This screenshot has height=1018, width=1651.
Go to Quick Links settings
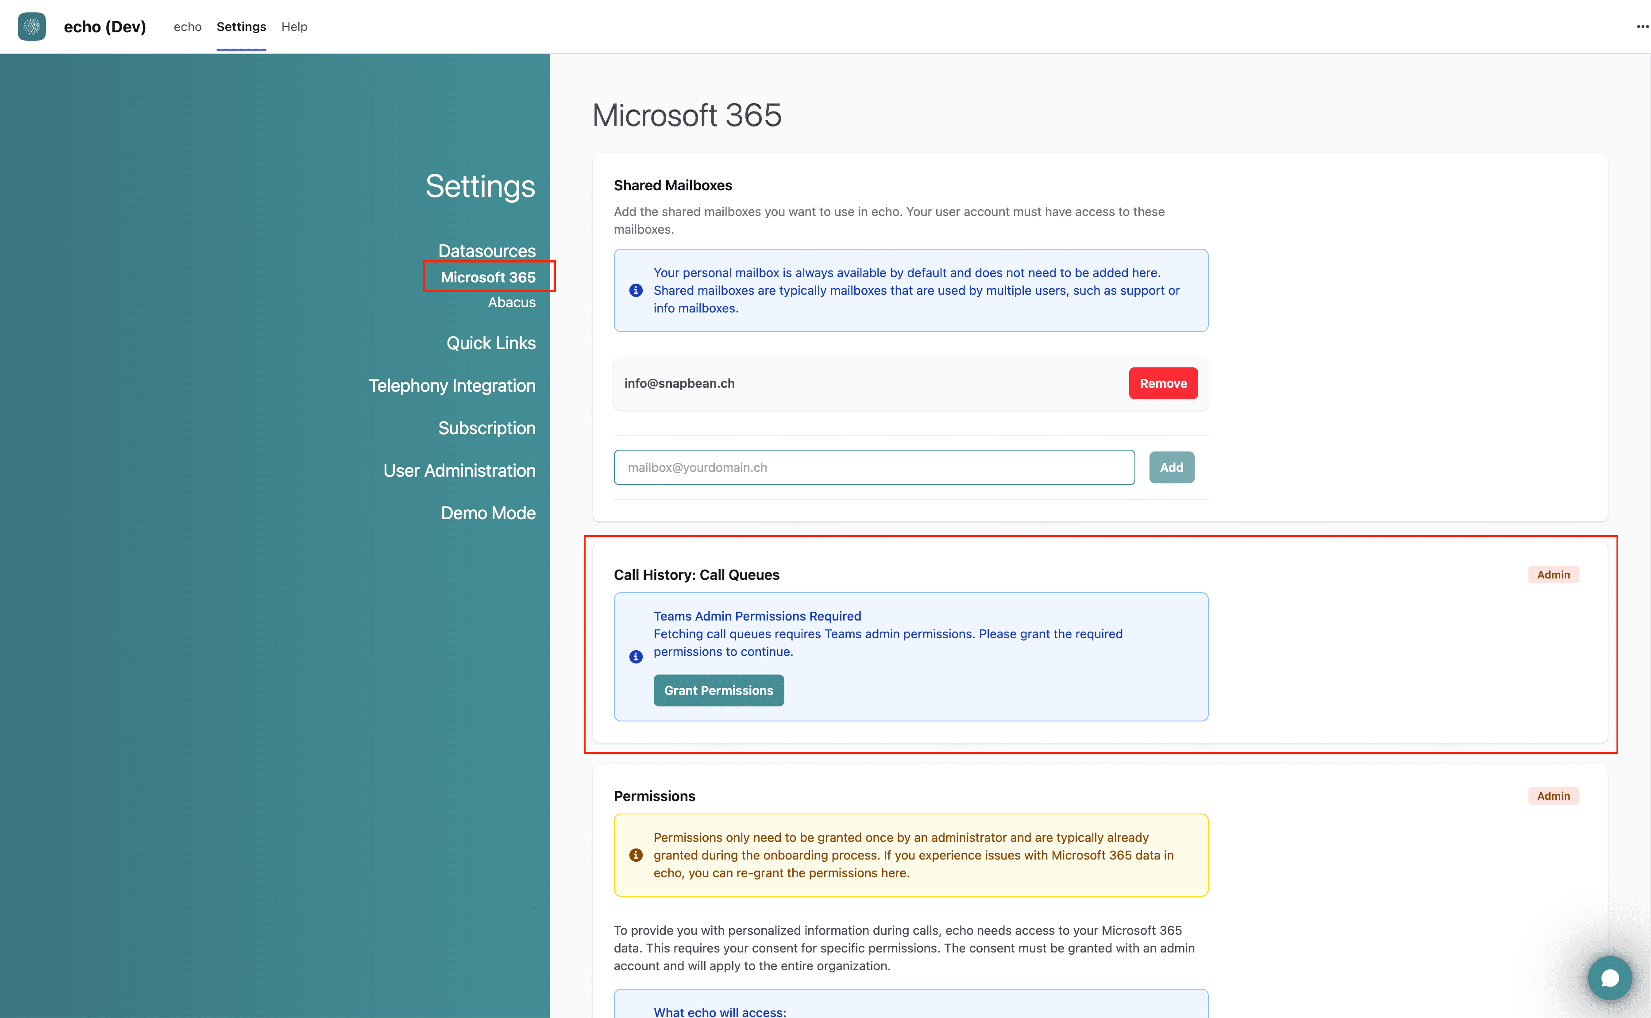[x=491, y=343]
